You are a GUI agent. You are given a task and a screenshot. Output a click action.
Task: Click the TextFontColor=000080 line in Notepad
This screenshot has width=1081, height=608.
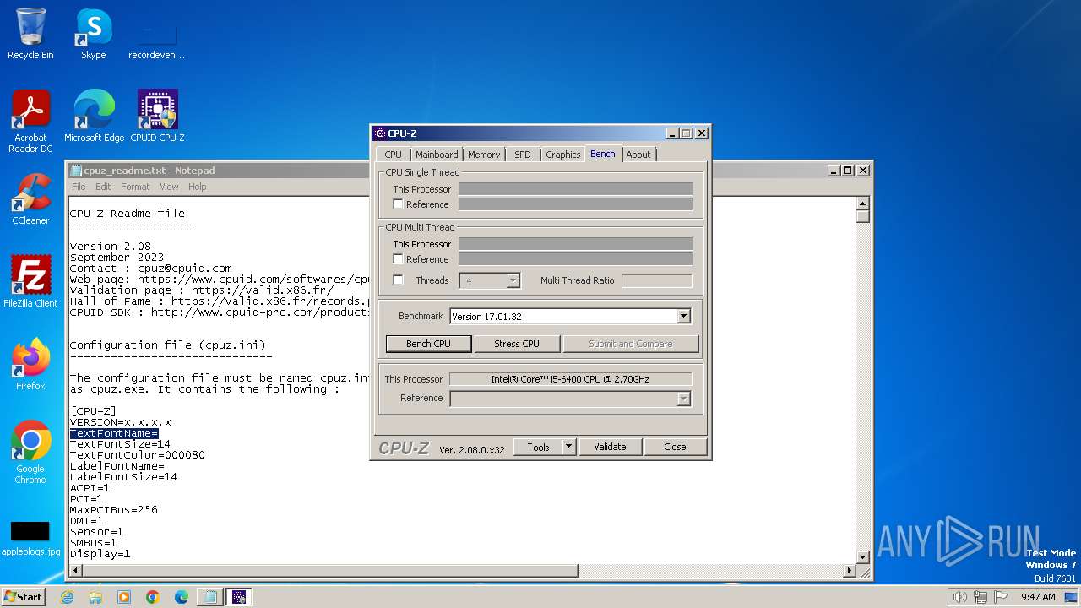click(137, 455)
